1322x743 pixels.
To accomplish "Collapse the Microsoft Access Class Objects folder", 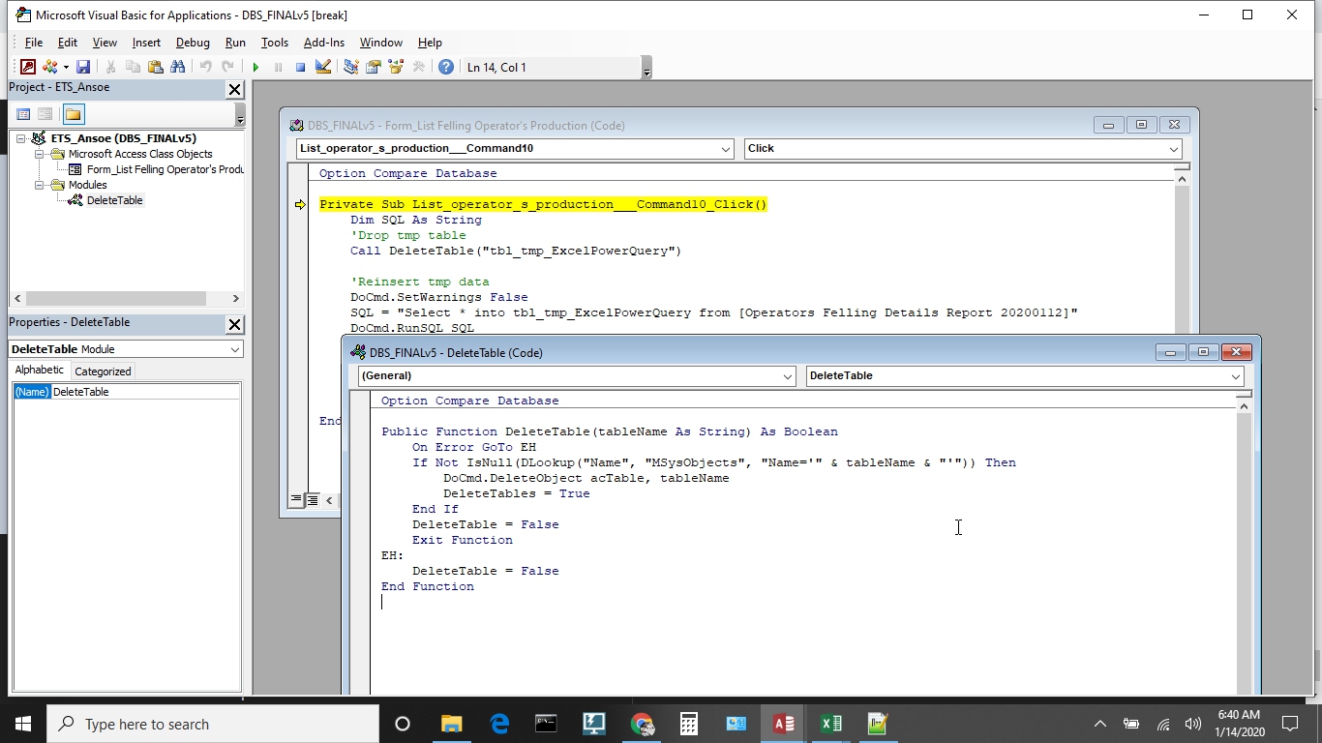I will click(40, 154).
